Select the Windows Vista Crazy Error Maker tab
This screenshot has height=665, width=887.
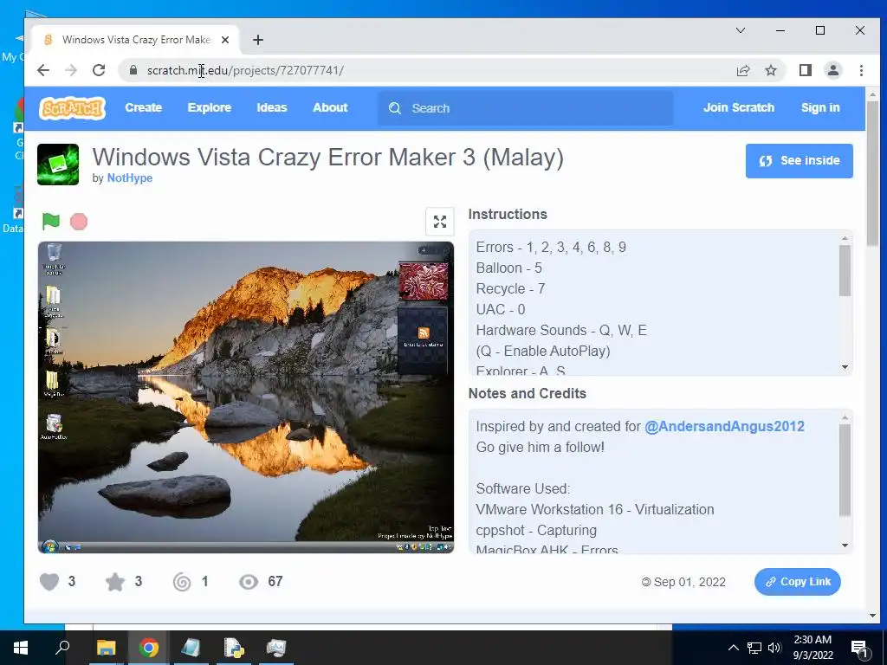136,40
